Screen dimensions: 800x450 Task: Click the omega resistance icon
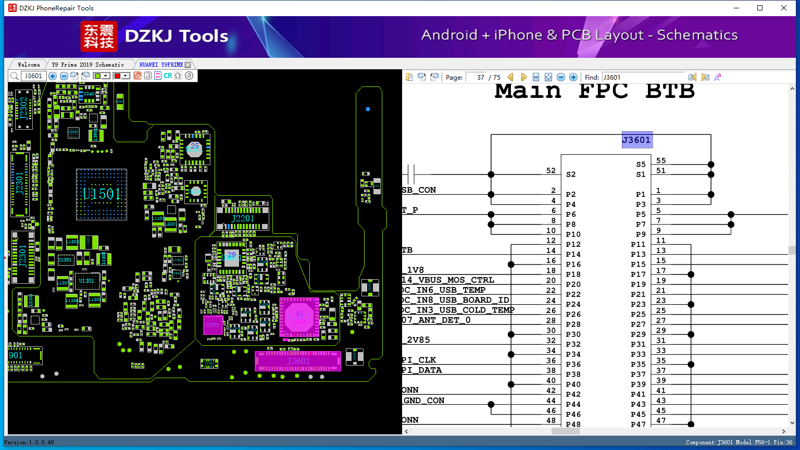point(178,76)
